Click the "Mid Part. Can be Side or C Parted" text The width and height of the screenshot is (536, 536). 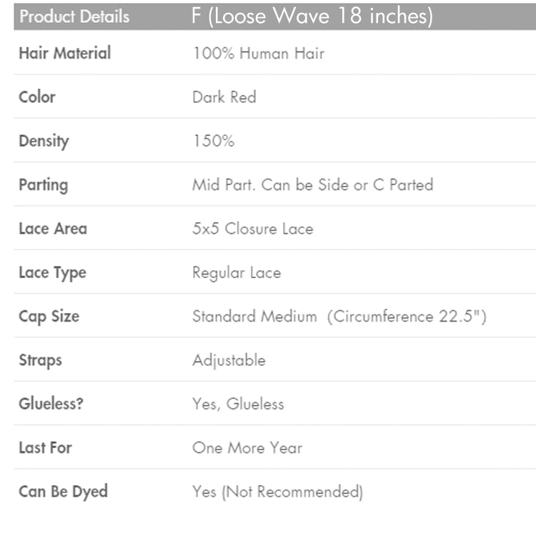(312, 184)
